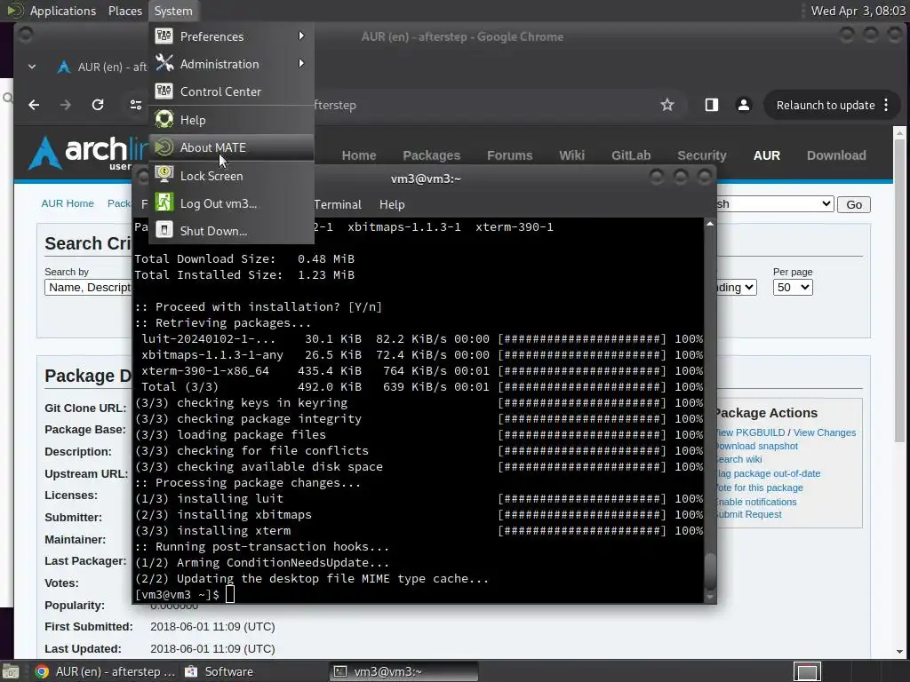The height and width of the screenshot is (682, 910).
Task: Click the Help lifebuoy icon
Action: (x=164, y=119)
